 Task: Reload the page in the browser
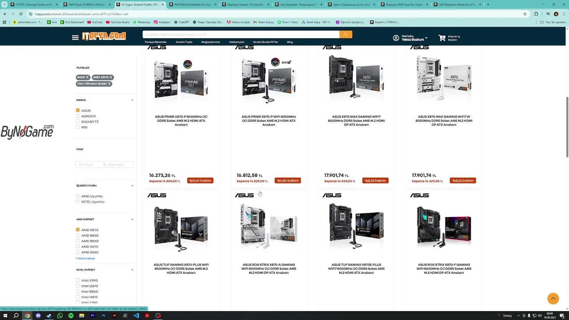pos(20,14)
